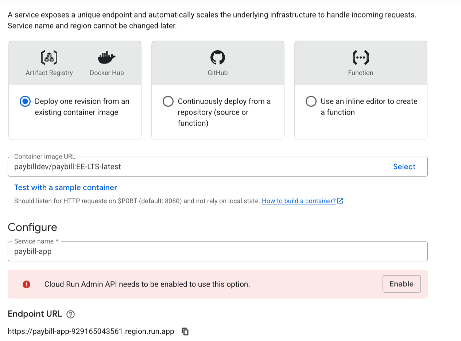Copy the Endpoint URL using the copy icon
This screenshot has width=461, height=341.
click(x=185, y=331)
